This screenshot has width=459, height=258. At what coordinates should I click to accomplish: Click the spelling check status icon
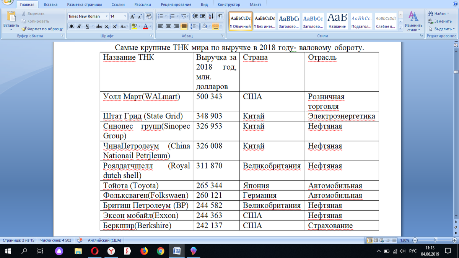click(x=80, y=240)
